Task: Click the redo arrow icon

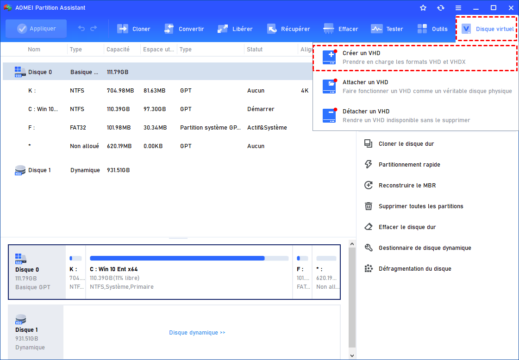Action: point(94,28)
